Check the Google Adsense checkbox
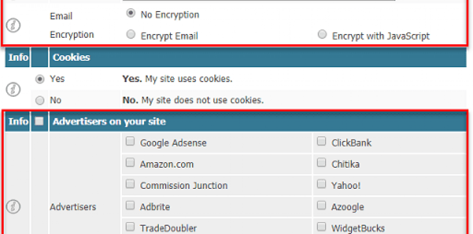The width and height of the screenshot is (473, 234). (x=130, y=142)
